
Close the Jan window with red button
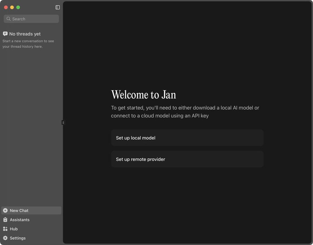point(6,7)
